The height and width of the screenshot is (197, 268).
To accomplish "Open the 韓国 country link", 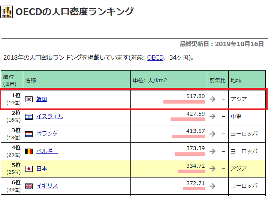I will [x=42, y=99].
